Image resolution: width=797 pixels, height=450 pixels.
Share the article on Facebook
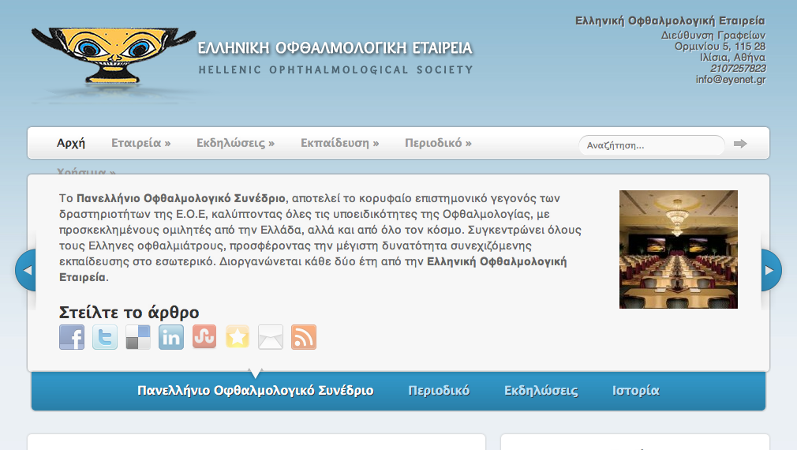click(x=72, y=337)
